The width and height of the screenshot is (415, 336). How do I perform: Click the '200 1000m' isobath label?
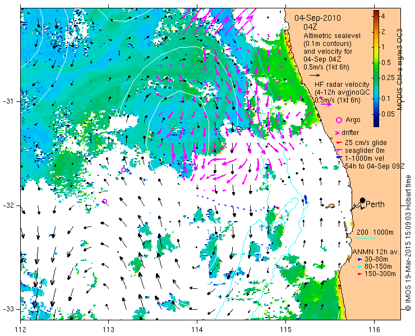tap(375, 232)
